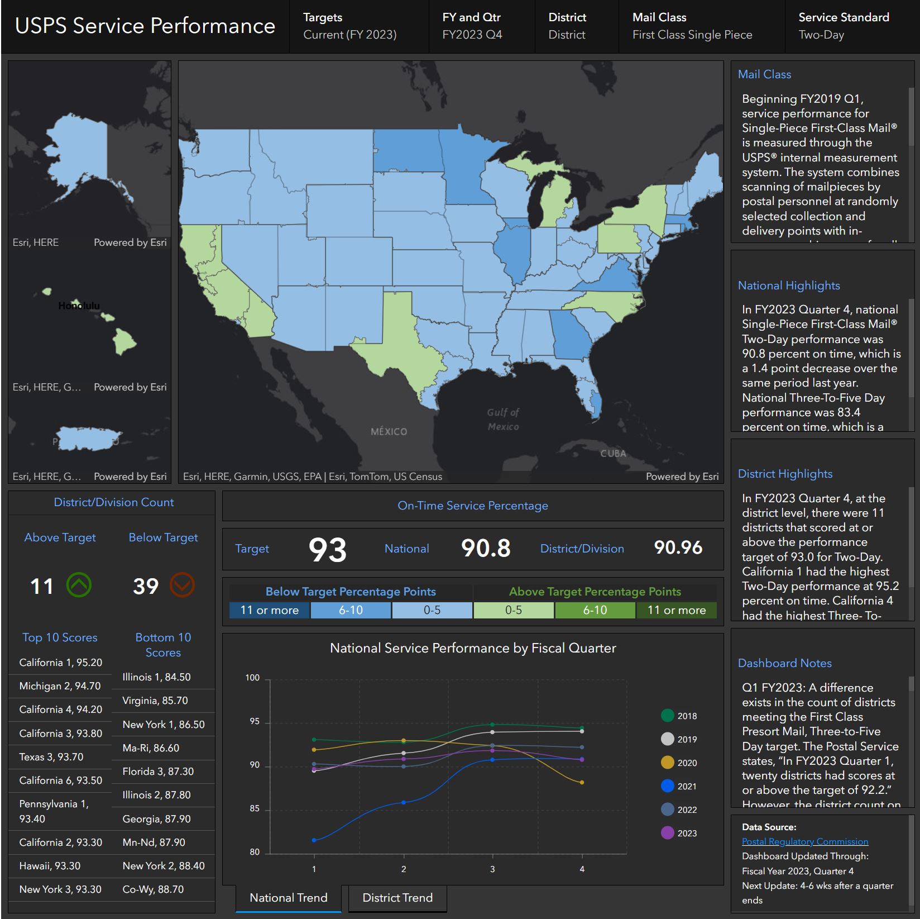Select the '0-5' above-target light green swatch
This screenshot has height=919, width=920.
(x=514, y=610)
